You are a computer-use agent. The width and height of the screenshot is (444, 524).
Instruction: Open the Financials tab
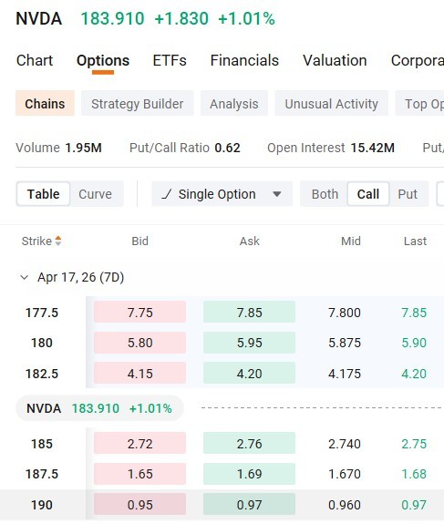coord(244,61)
